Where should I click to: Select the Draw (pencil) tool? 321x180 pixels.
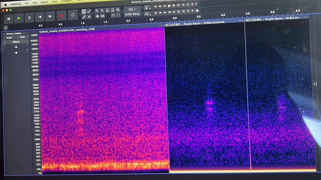pyautogui.click(x=84, y=17)
